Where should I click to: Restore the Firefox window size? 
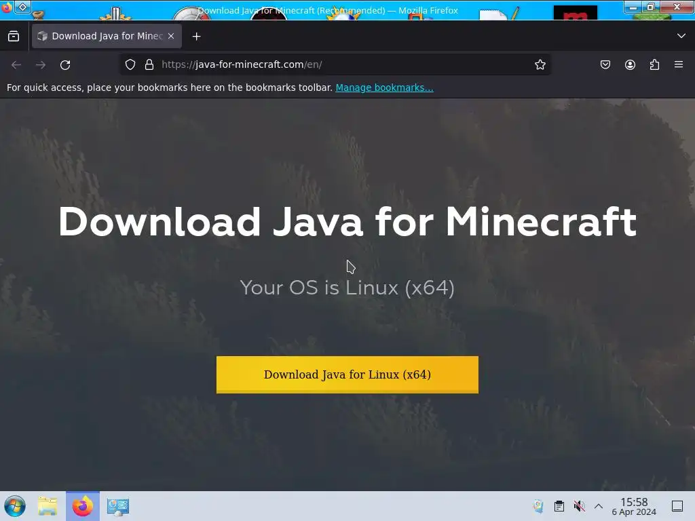pos(651,7)
